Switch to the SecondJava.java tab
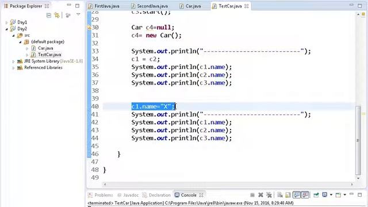368x207 pixels. [152, 6]
